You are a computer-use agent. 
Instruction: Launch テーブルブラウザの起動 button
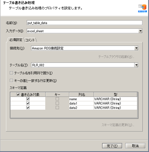(x=116, y=57)
